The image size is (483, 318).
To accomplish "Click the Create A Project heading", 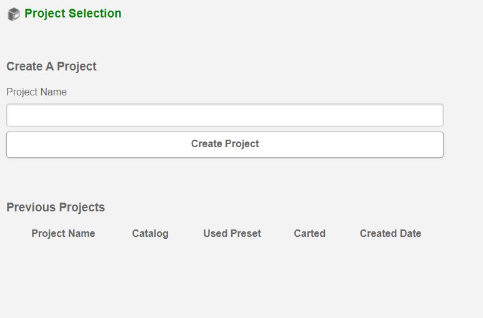I will (x=51, y=67).
